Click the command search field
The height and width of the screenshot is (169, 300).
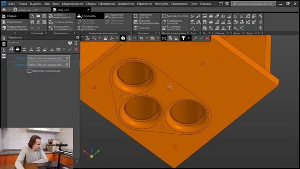point(254,4)
